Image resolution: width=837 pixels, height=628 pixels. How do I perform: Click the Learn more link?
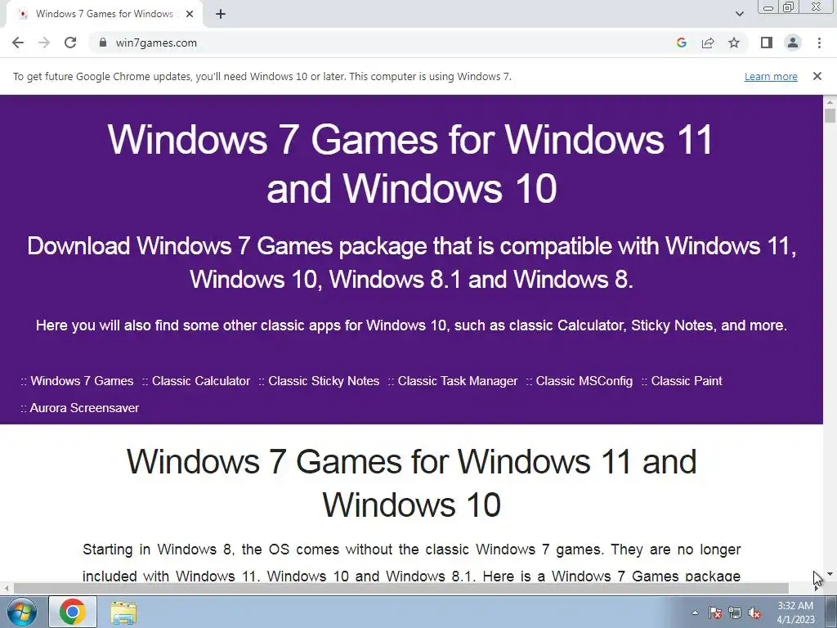[x=771, y=76]
